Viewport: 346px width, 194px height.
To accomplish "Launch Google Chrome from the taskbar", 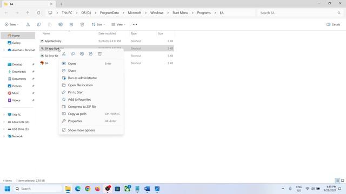I will coord(88,189).
